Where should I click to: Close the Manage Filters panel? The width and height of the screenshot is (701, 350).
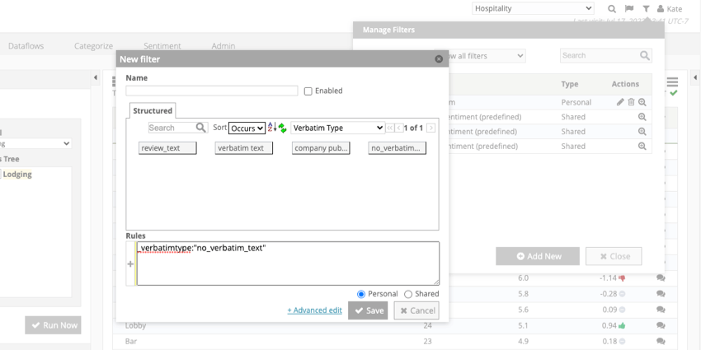(x=614, y=256)
